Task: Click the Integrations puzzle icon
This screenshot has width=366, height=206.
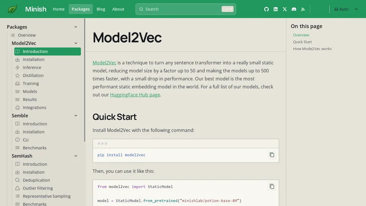Action: (18, 107)
